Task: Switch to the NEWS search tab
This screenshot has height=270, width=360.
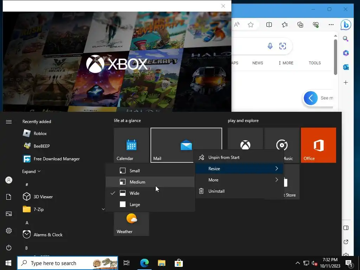Action: 258,63
